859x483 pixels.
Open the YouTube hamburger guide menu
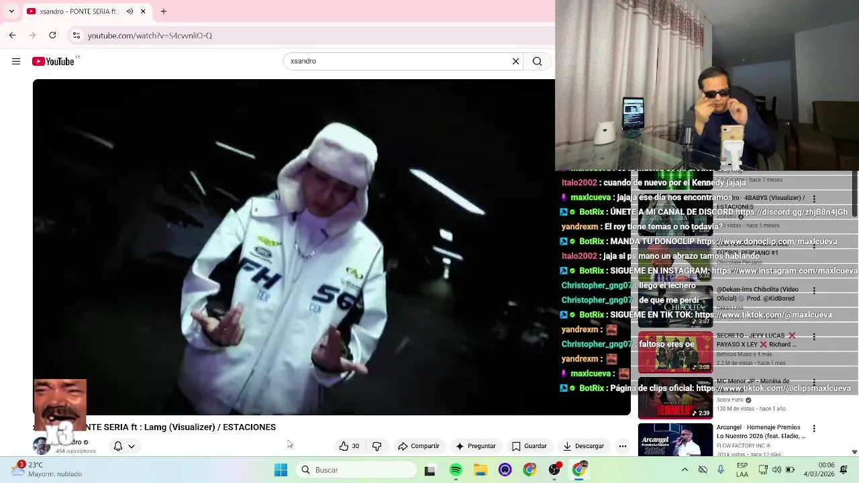click(x=16, y=61)
